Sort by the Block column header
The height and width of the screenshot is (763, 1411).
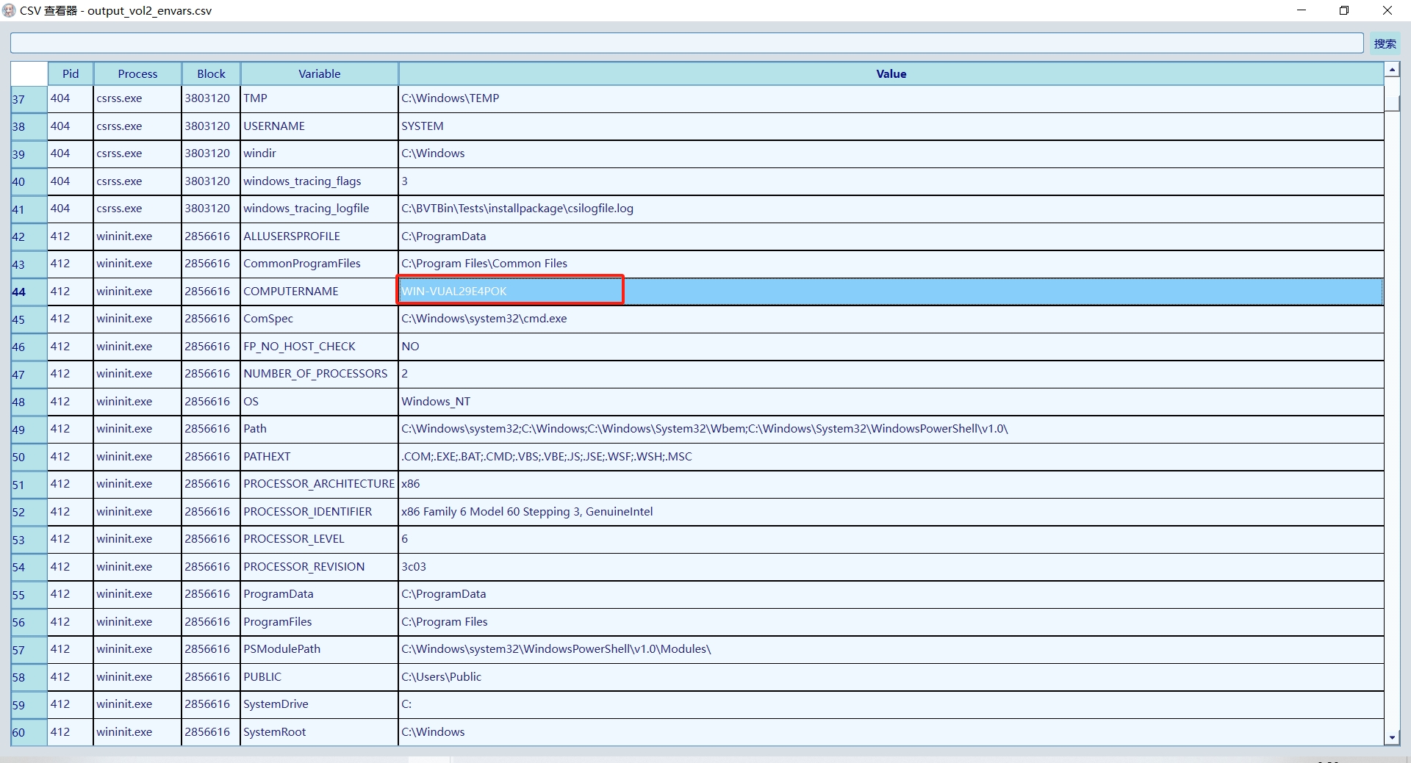tap(211, 73)
